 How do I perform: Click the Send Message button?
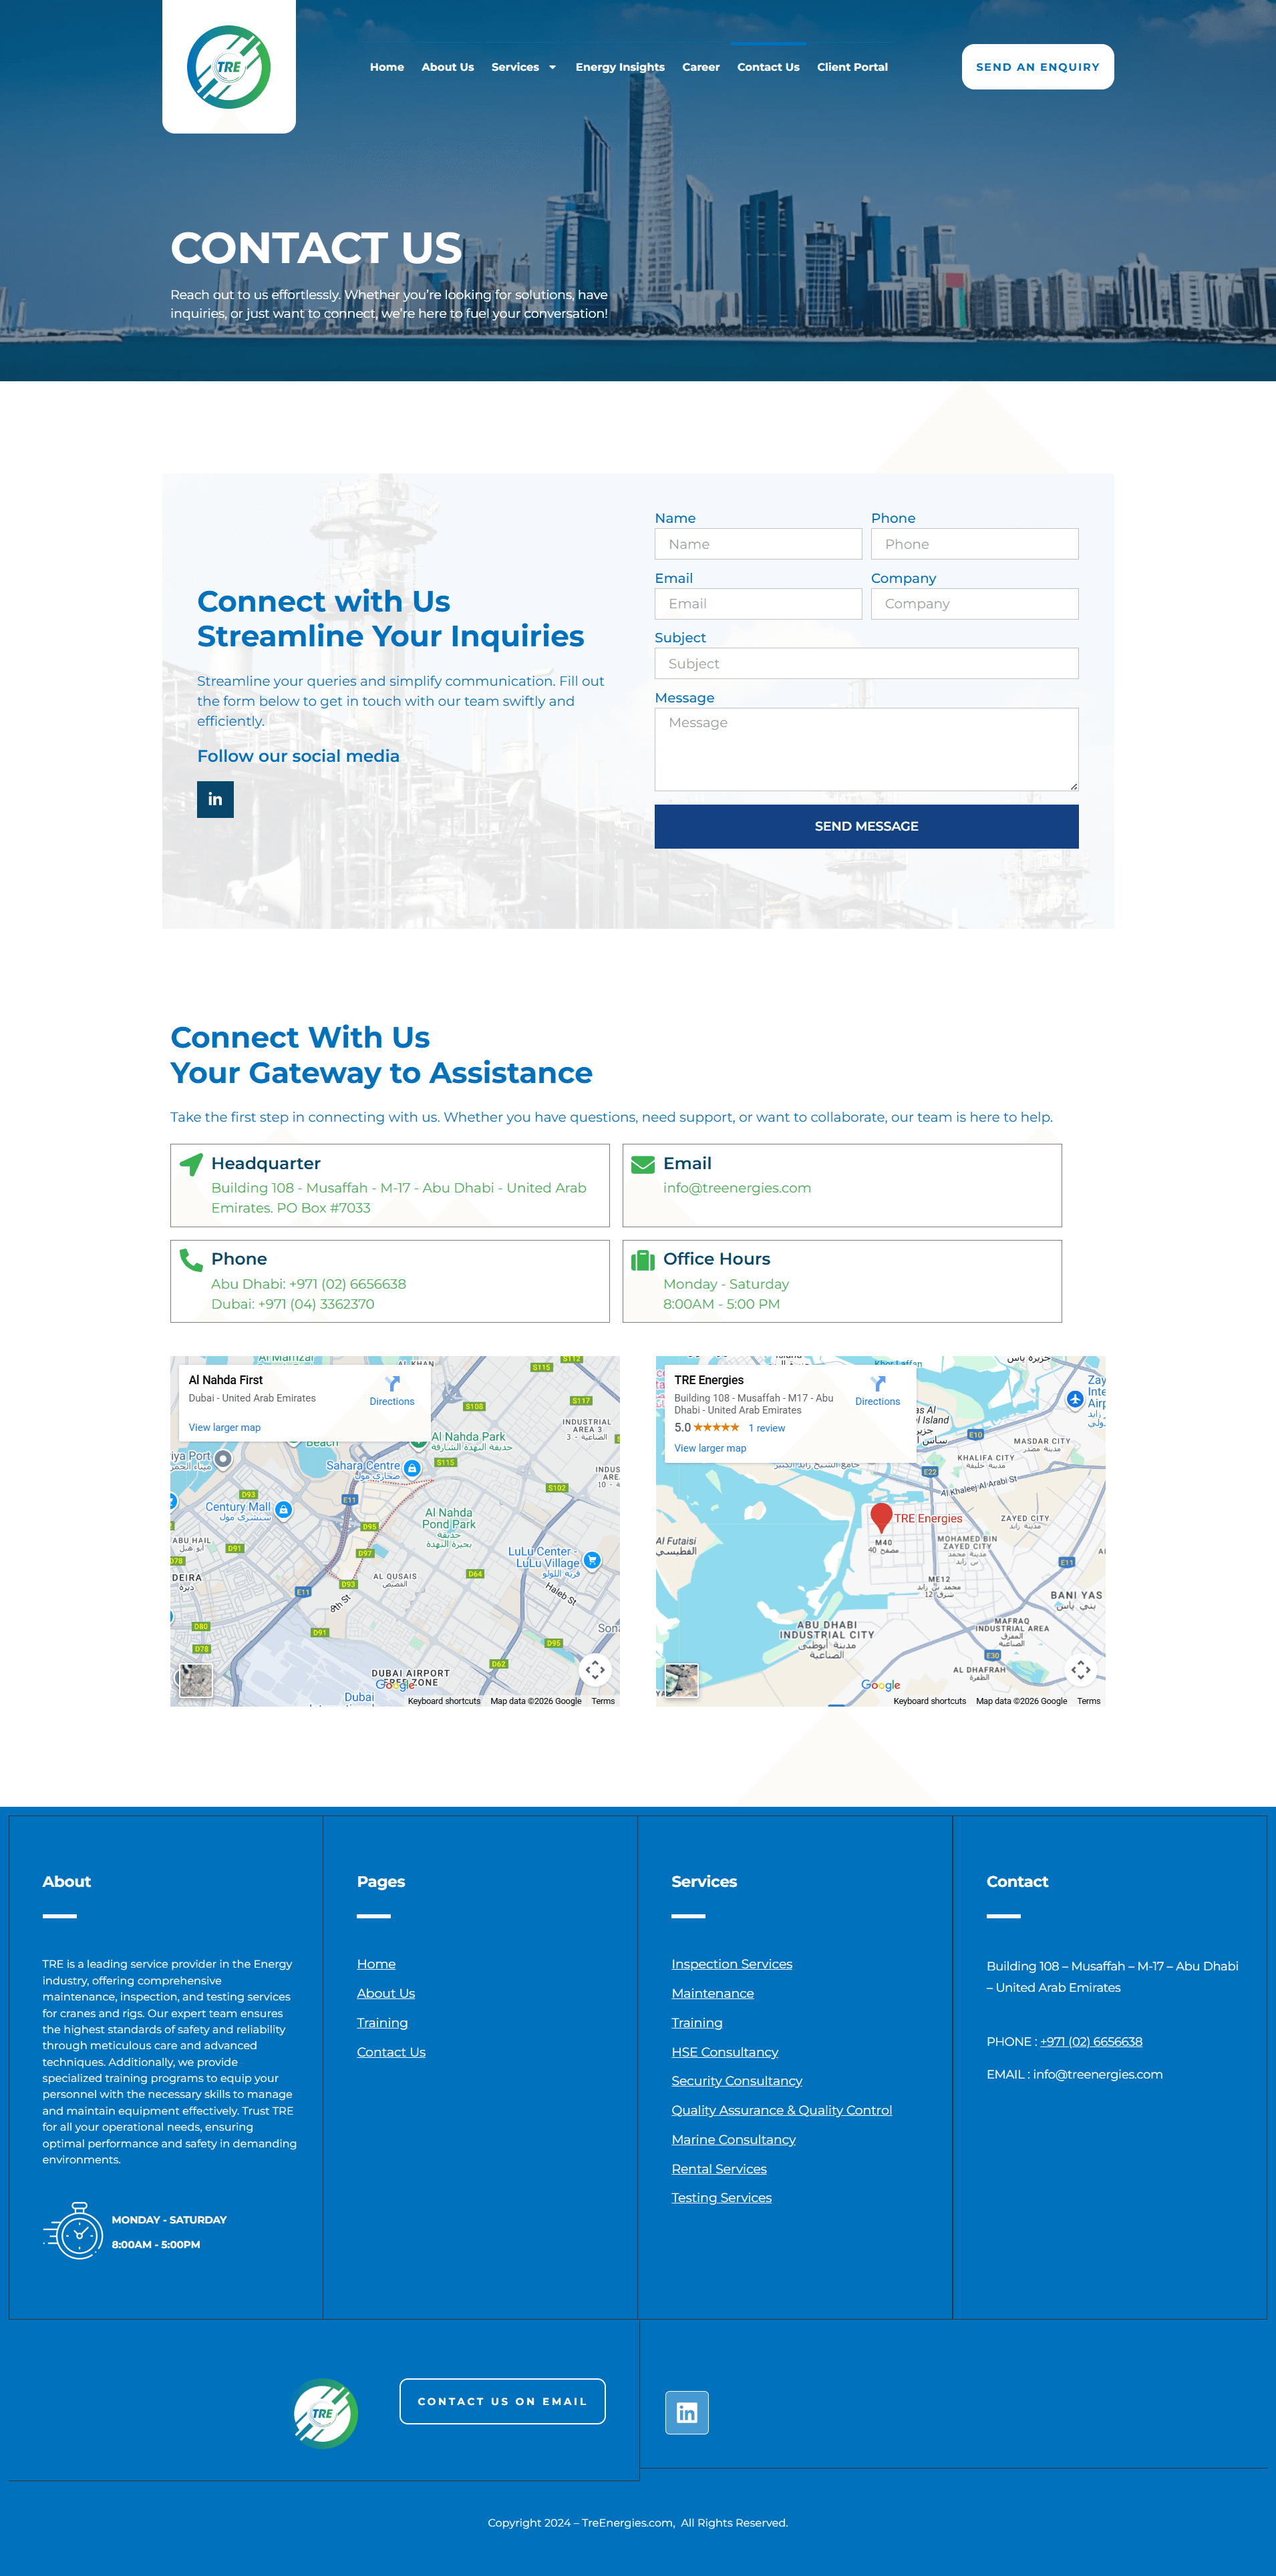(x=866, y=826)
